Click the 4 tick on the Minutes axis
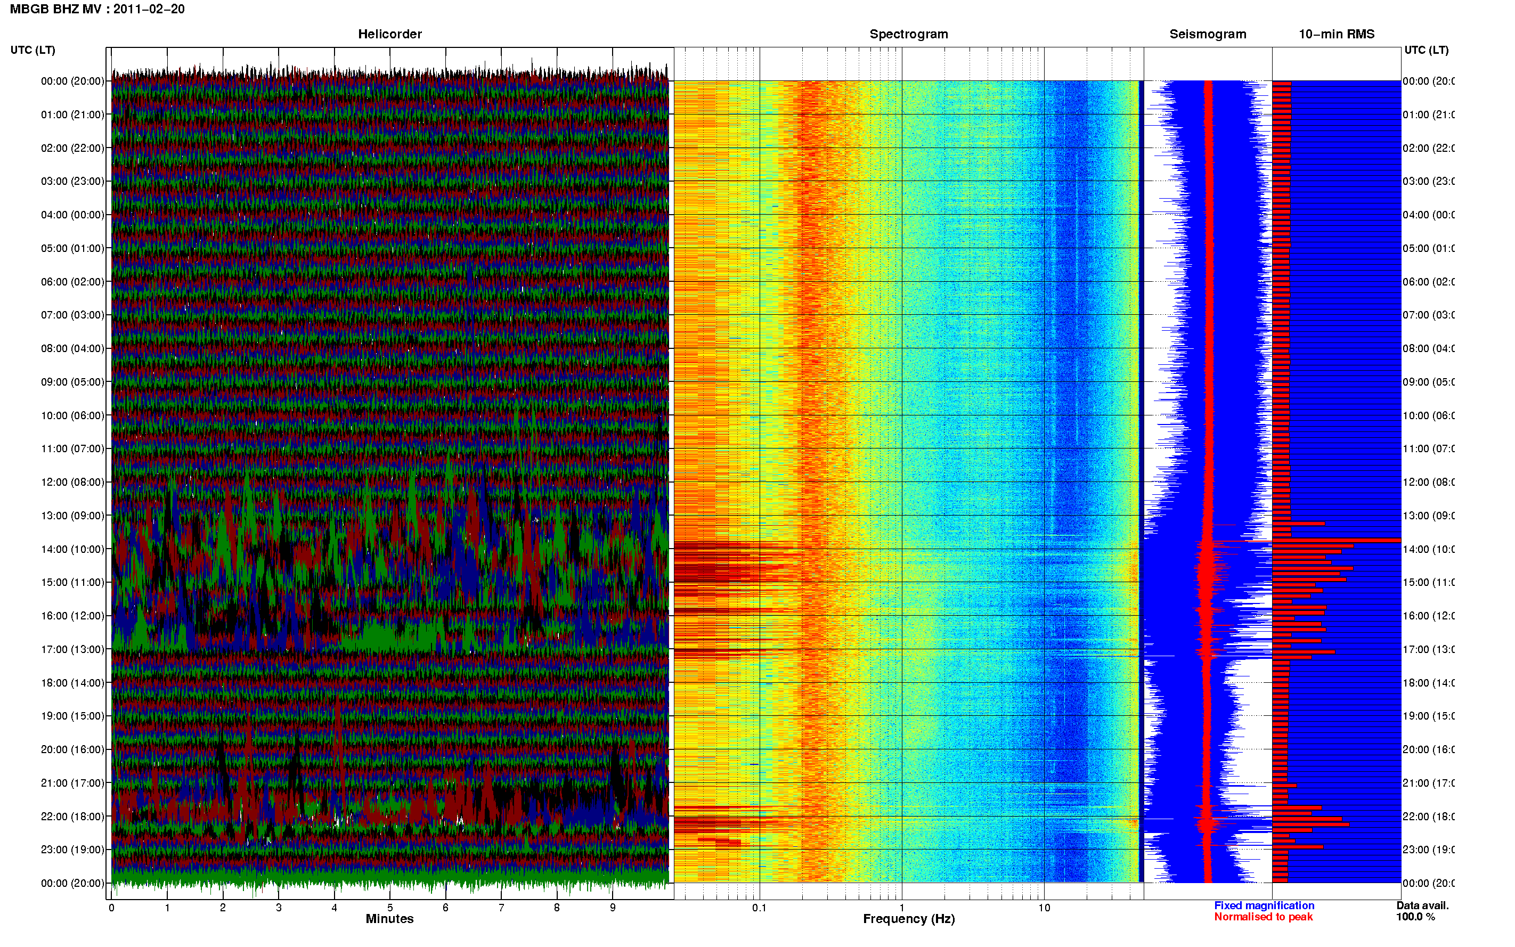The height and width of the screenshot is (947, 1515). (335, 908)
